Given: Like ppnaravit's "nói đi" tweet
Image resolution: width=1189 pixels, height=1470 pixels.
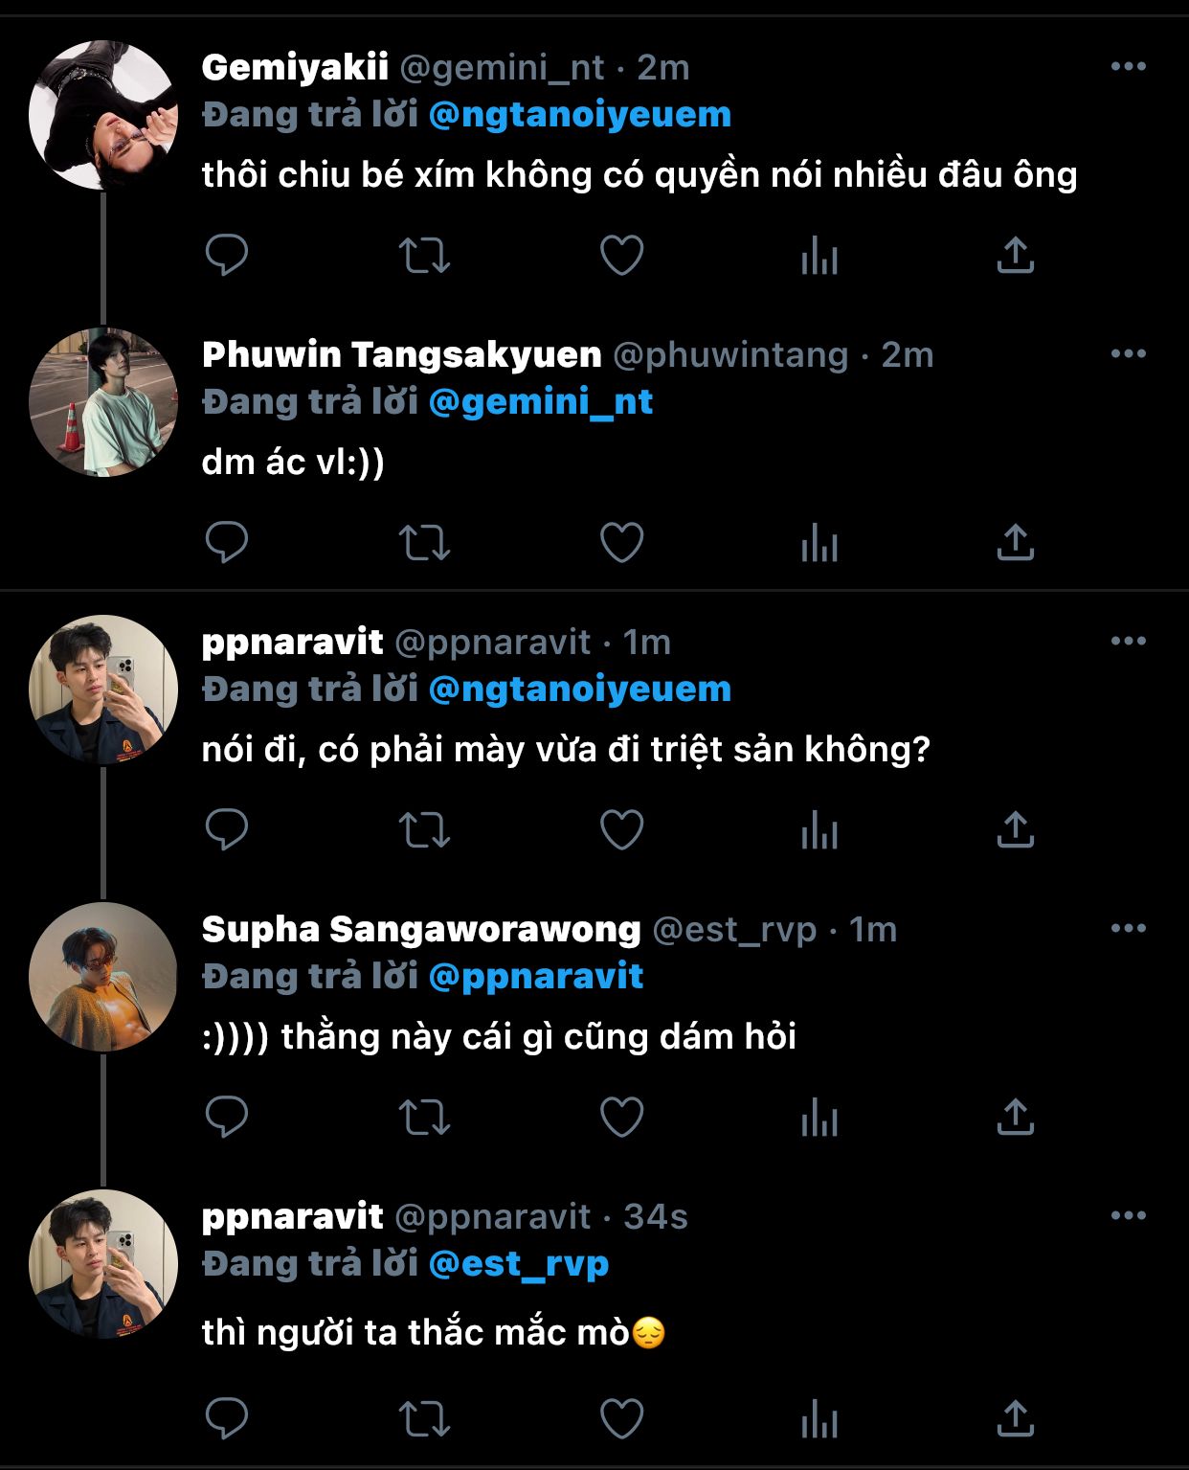Looking at the screenshot, I should tap(621, 829).
